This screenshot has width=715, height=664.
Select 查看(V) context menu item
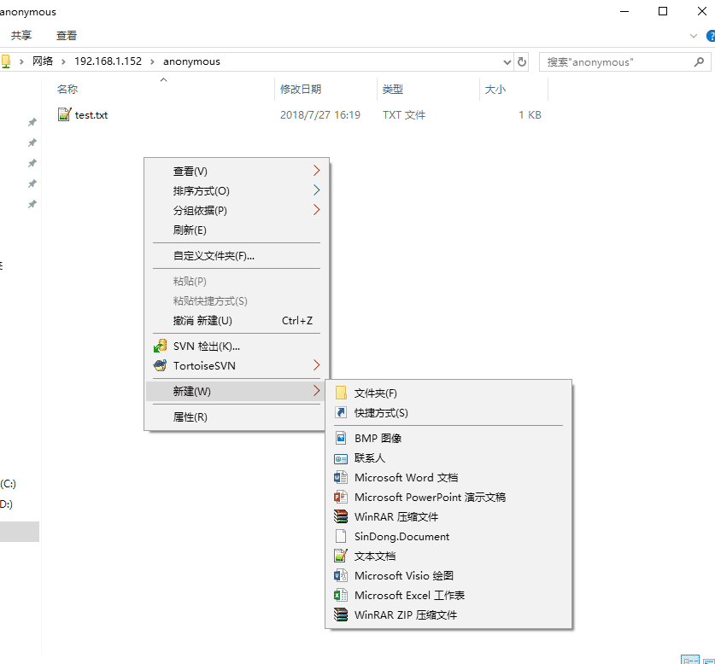237,172
